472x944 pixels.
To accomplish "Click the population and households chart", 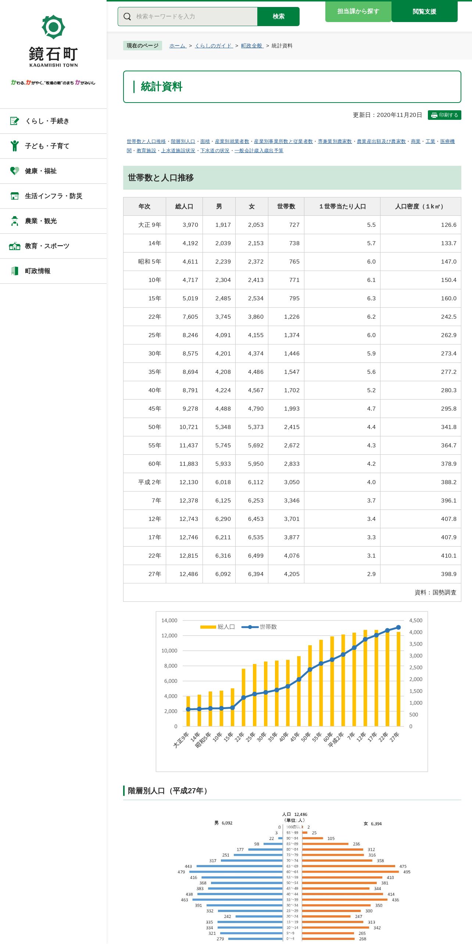I will [292, 691].
